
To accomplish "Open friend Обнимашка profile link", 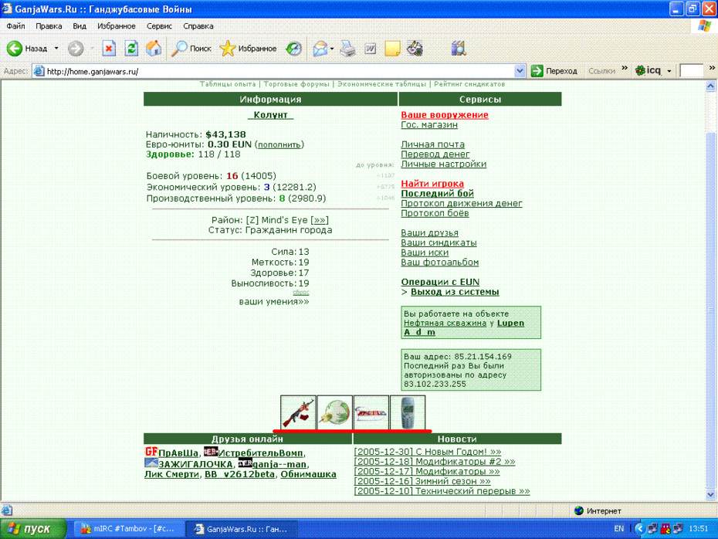I will pos(308,474).
